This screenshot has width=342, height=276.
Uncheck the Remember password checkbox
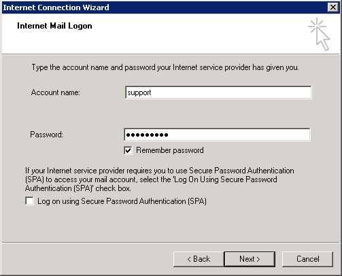point(128,150)
